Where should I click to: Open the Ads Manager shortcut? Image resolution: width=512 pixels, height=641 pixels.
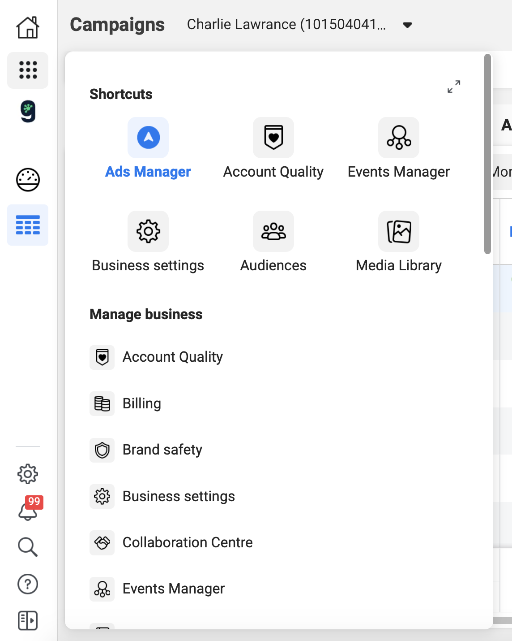click(148, 138)
